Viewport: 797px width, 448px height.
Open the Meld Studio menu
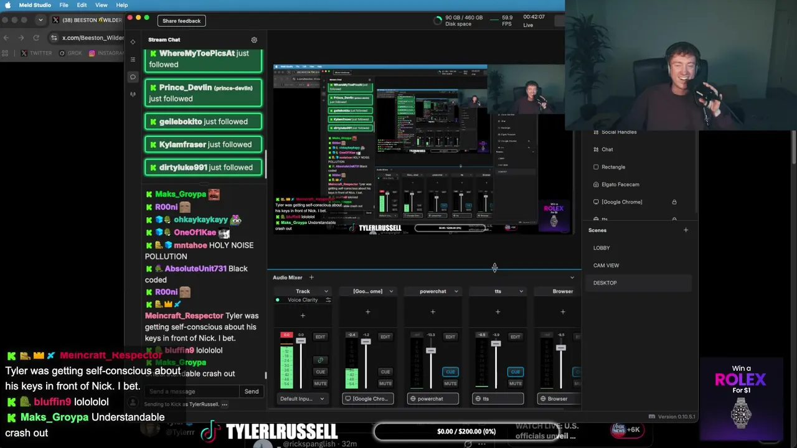pos(35,5)
